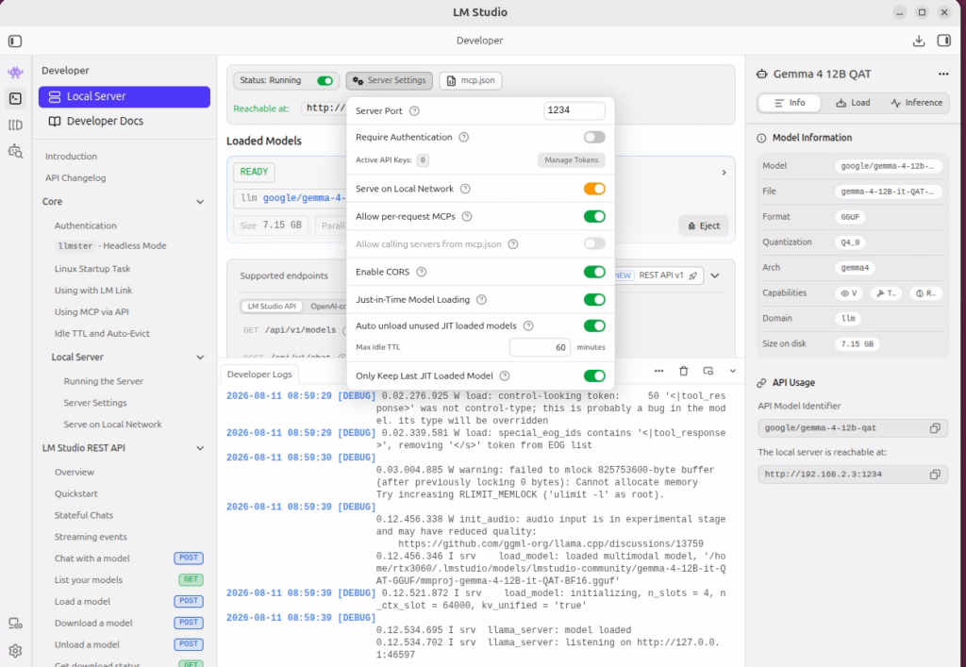Select the Developer terminal icon in left rail

point(15,98)
